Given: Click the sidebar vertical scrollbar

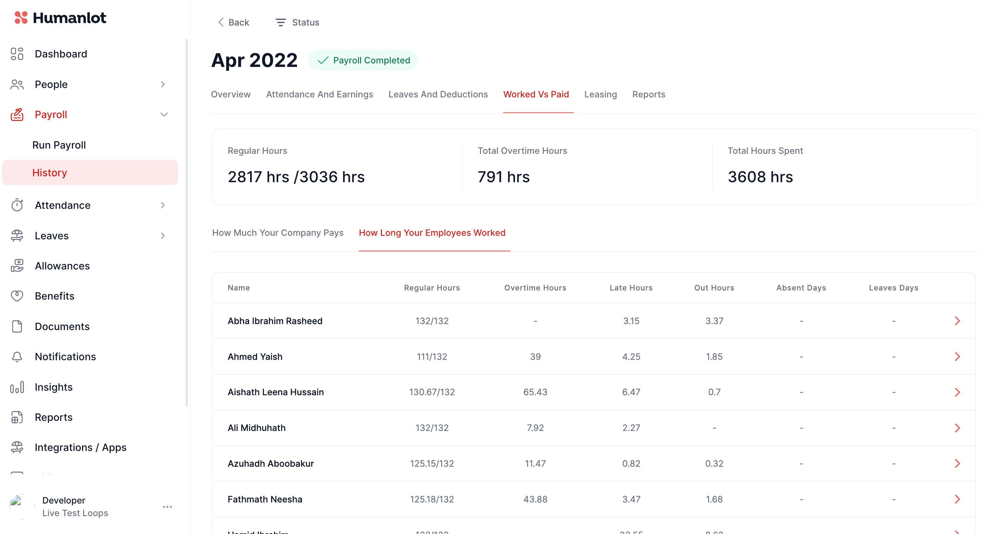Looking at the screenshot, I should [x=187, y=223].
